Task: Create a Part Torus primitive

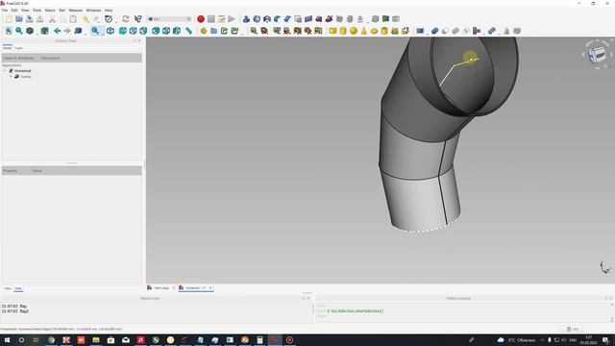Action: click(374, 31)
